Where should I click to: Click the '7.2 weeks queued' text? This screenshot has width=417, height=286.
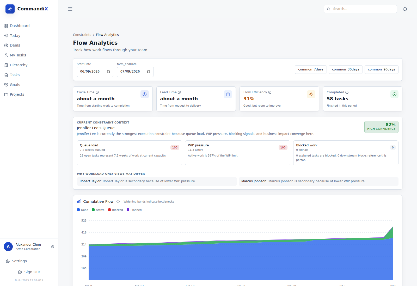tap(92, 150)
